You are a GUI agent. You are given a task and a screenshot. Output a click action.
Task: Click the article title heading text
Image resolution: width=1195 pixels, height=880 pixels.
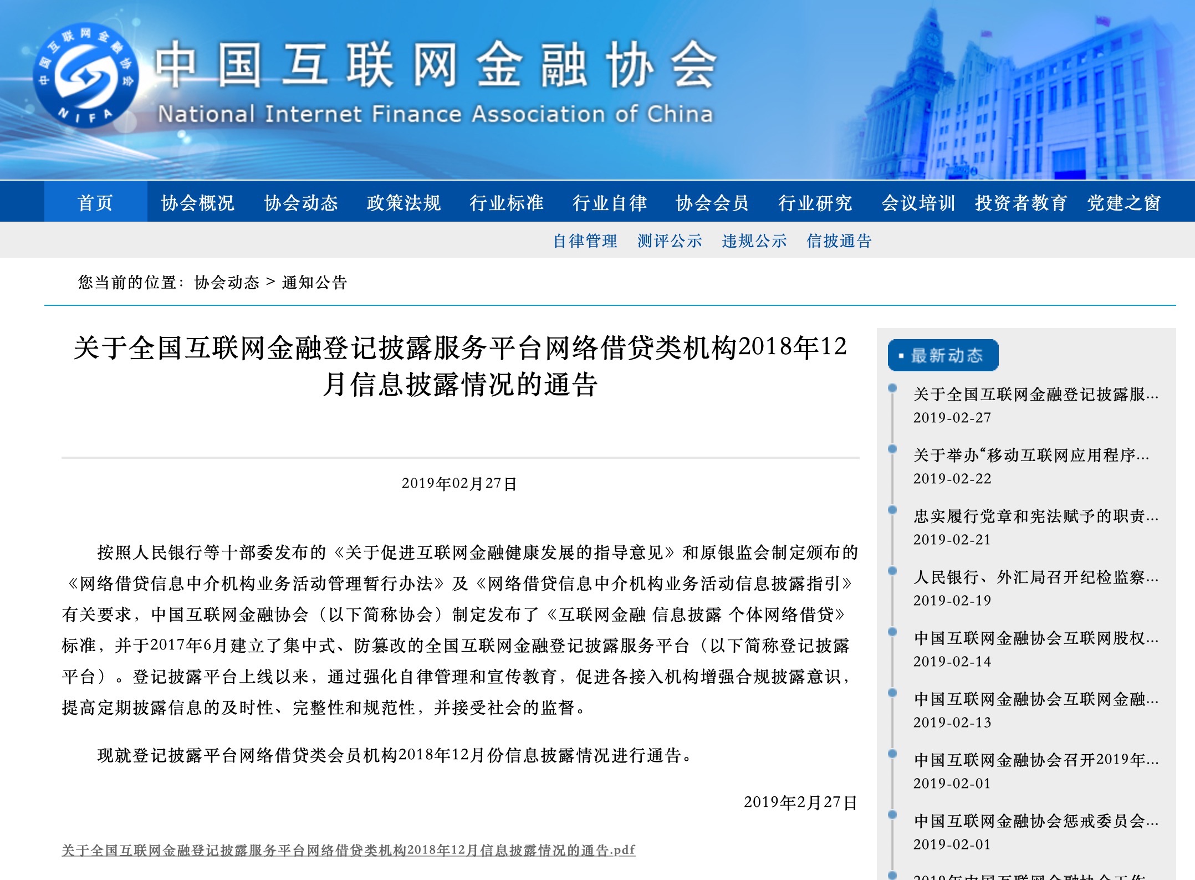(x=460, y=366)
